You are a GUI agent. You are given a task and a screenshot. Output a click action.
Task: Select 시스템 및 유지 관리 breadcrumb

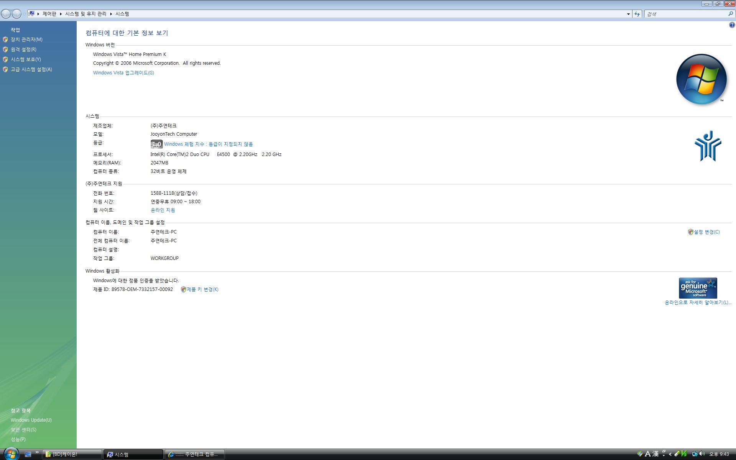click(85, 14)
